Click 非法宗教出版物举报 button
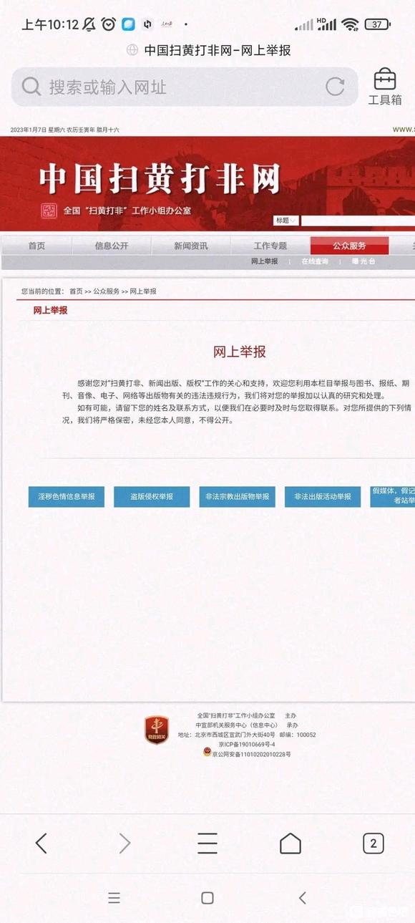Screen dimensions: 415x923 238,497
